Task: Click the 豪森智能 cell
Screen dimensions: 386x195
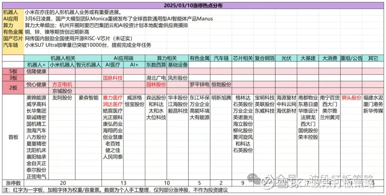Action: pos(88,98)
